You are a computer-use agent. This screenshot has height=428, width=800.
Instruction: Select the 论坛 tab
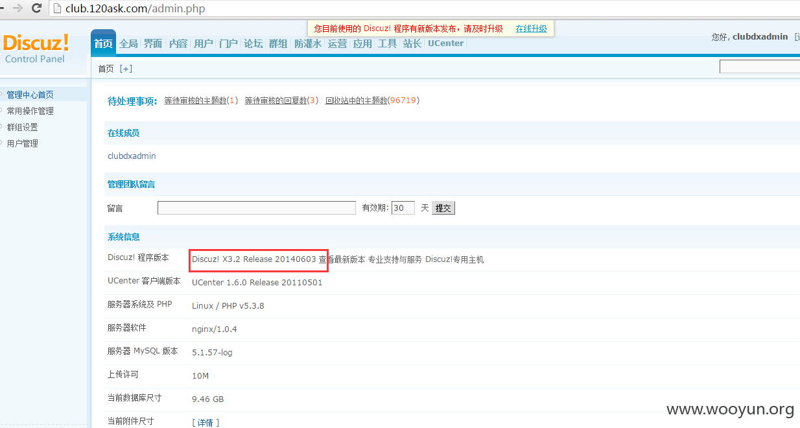tap(253, 43)
